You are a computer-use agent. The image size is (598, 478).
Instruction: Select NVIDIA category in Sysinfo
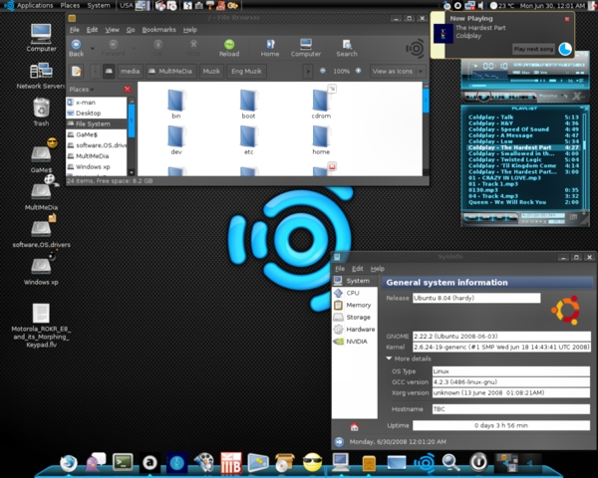coord(355,342)
